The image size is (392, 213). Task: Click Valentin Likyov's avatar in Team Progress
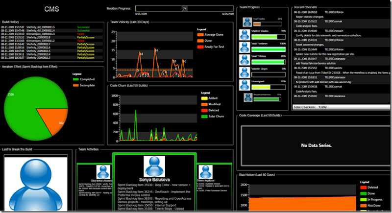tap(245, 72)
